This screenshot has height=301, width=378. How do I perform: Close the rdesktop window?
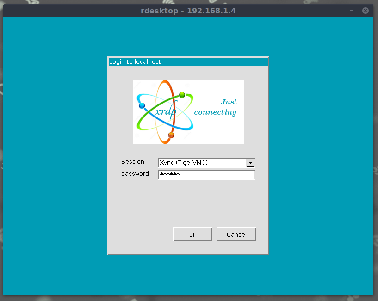tap(365, 11)
